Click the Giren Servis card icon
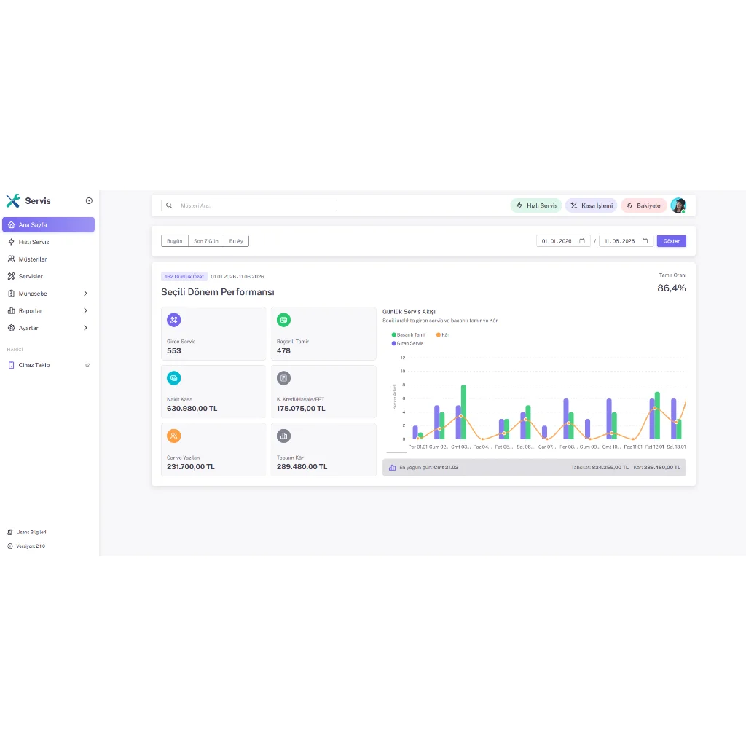The image size is (746, 746). pos(173,320)
